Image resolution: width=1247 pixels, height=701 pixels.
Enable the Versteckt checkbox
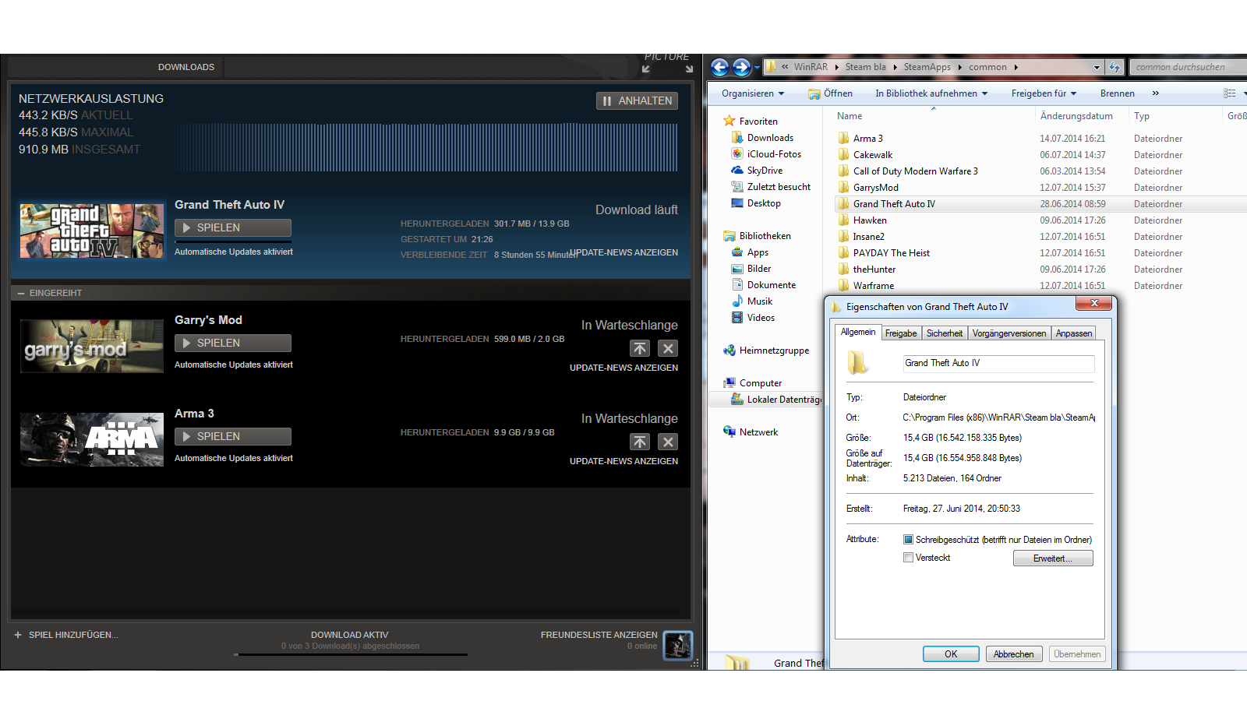(908, 558)
